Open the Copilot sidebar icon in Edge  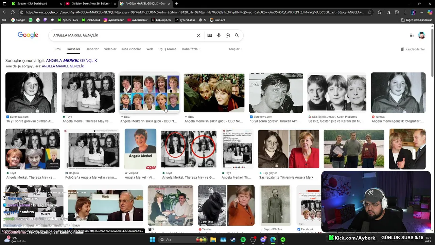[430, 12]
